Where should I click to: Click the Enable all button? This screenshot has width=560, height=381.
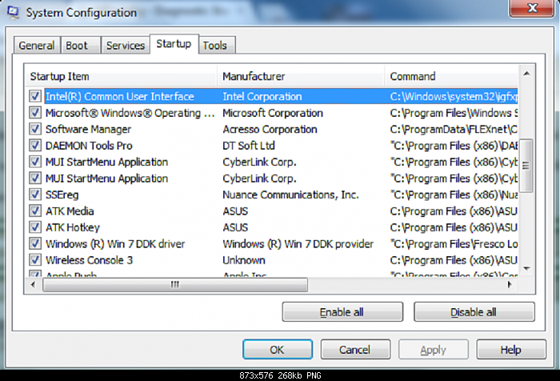342,312
